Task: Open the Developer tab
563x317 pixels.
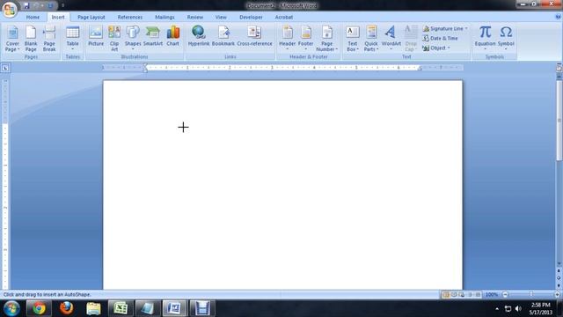Action: (x=251, y=17)
